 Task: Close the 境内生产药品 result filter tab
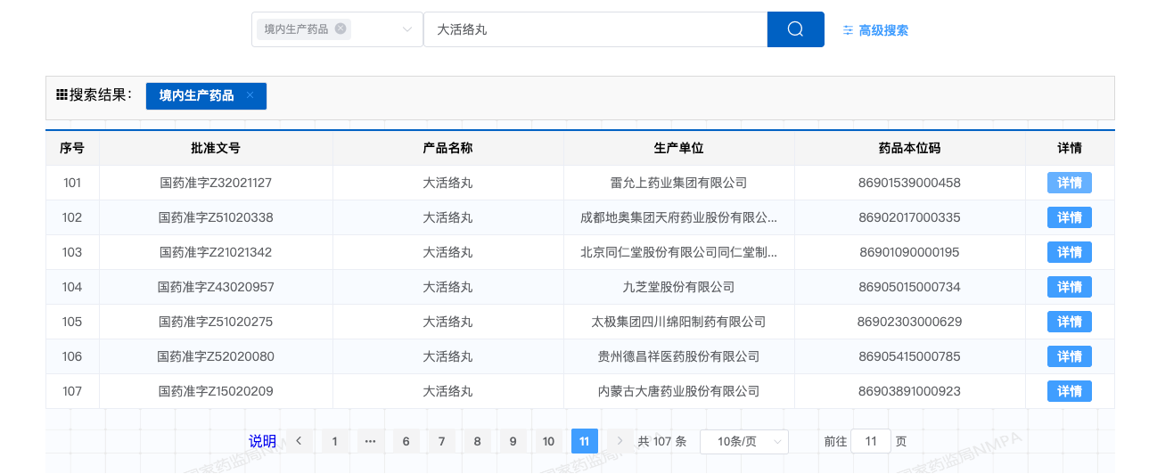(250, 95)
